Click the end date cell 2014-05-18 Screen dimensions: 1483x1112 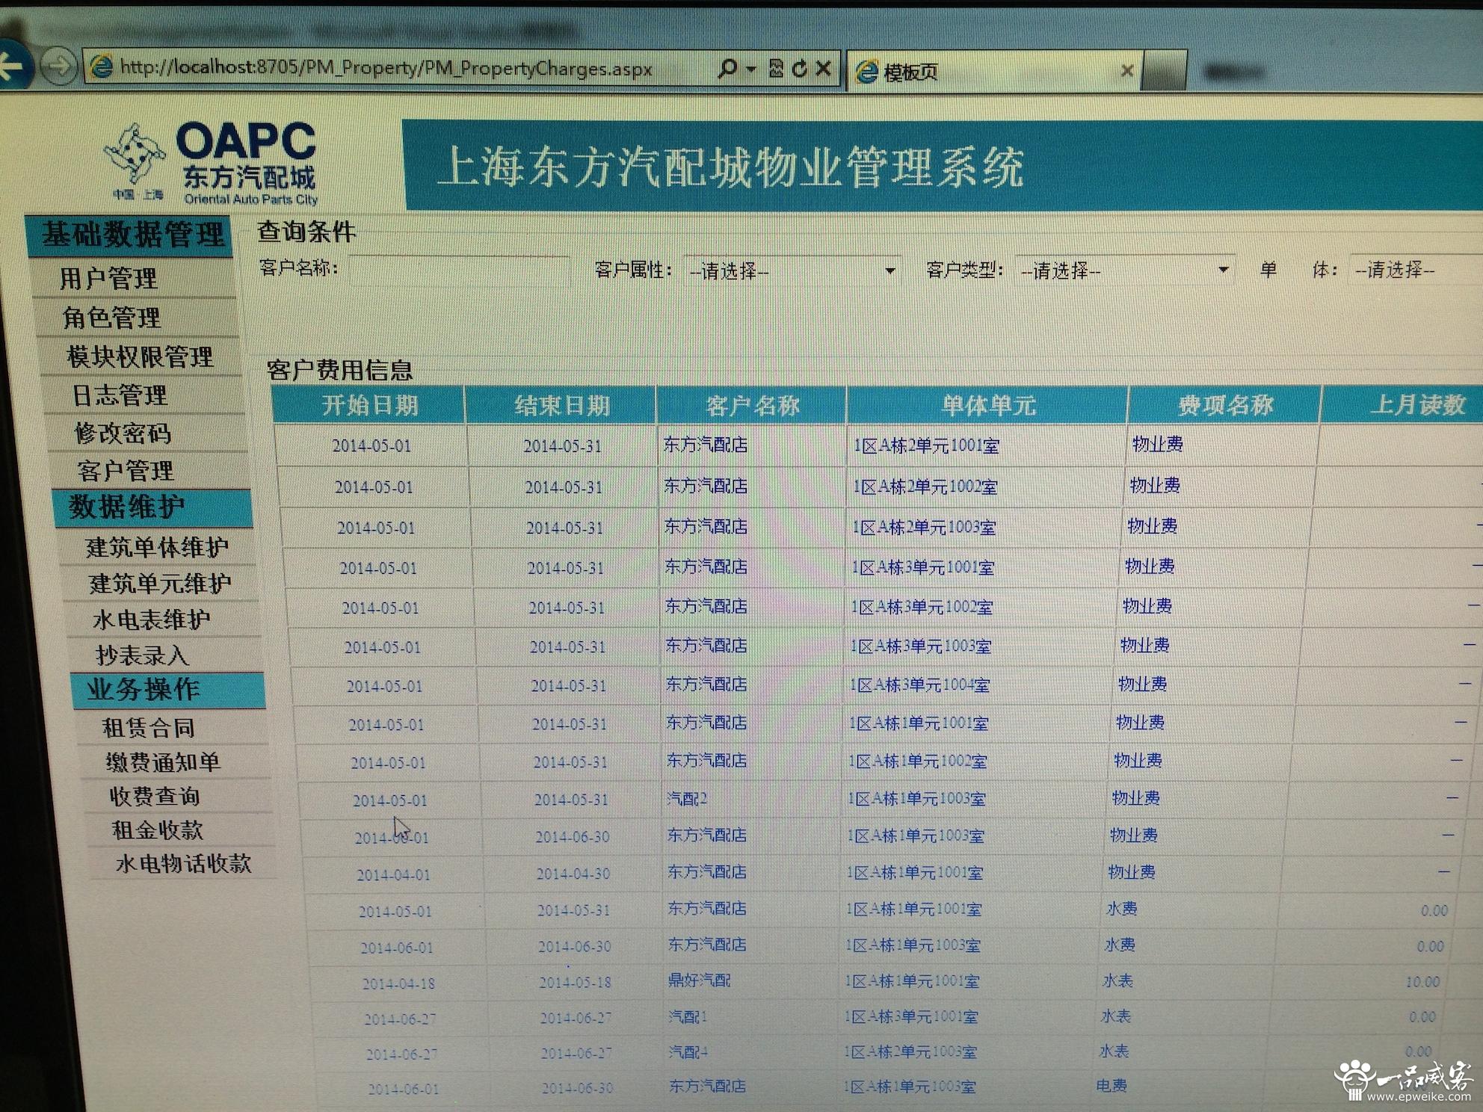coord(575,982)
